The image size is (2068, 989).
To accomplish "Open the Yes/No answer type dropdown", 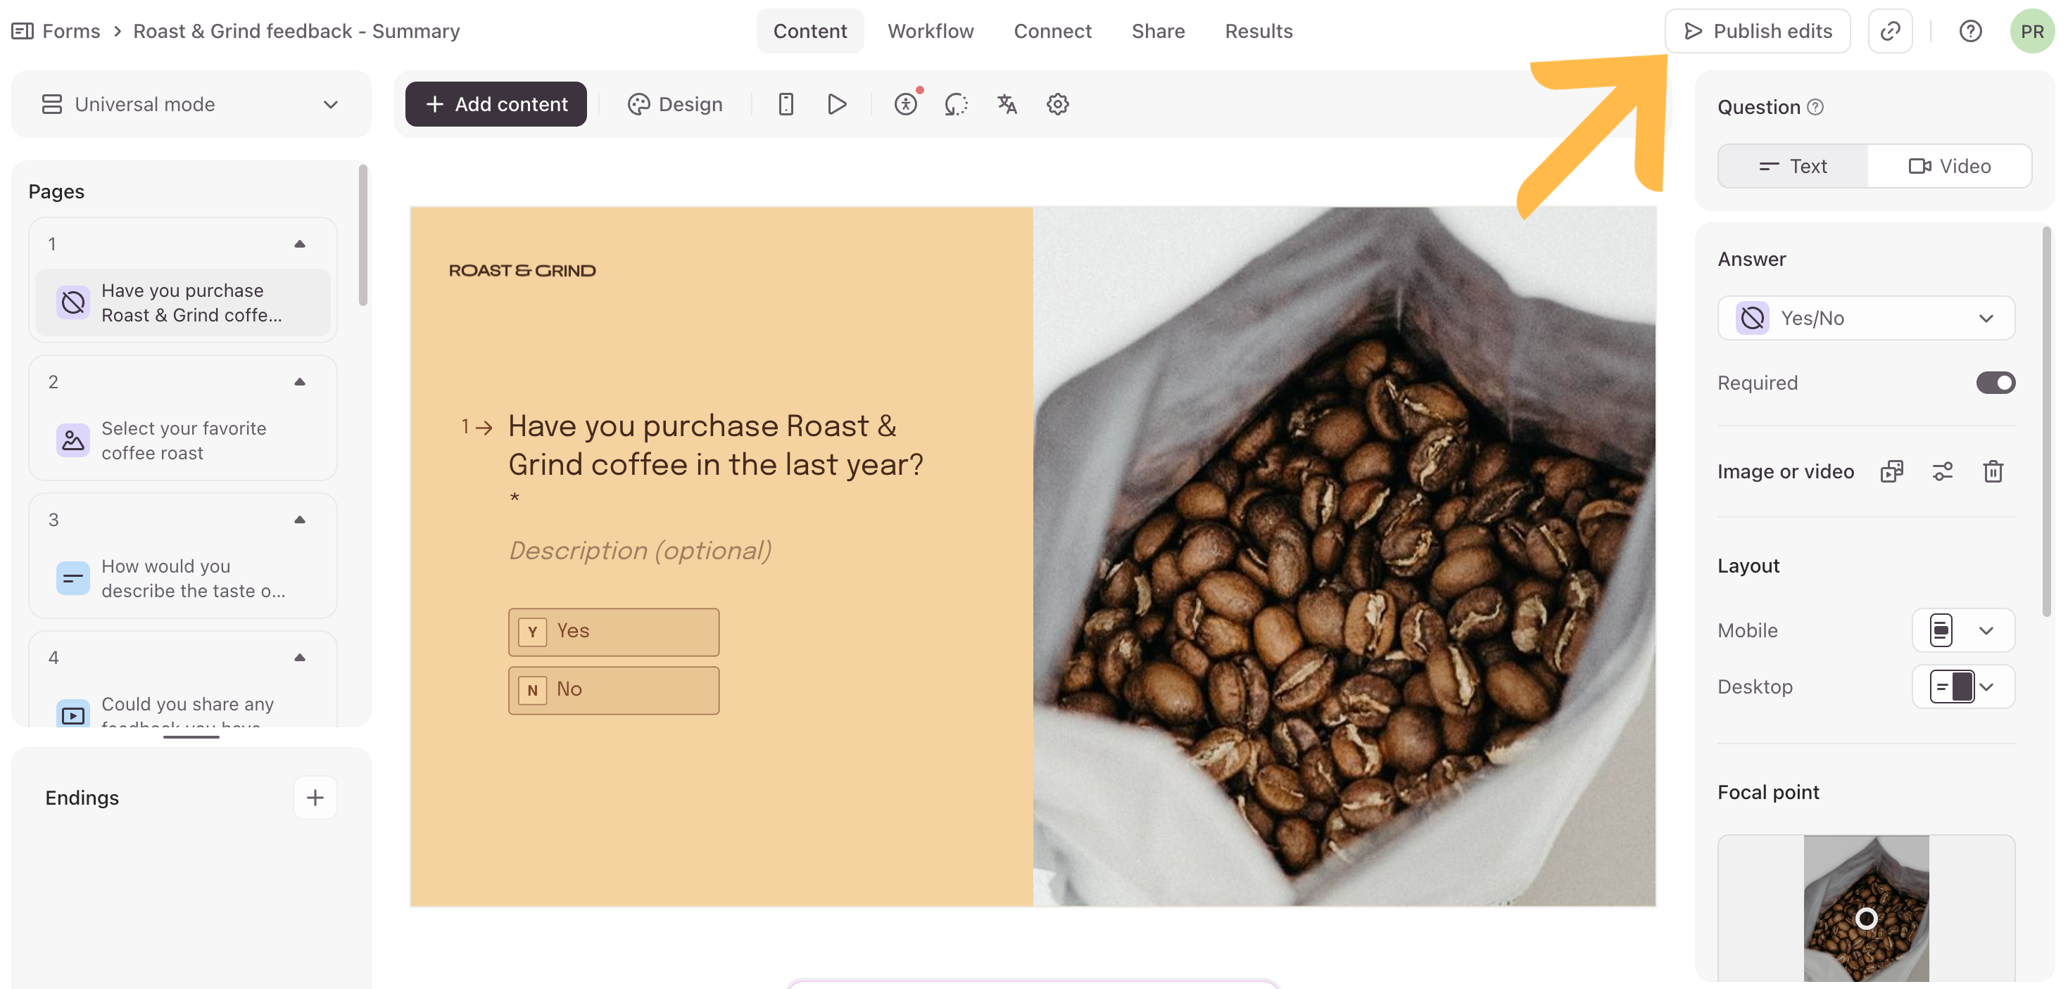I will (1866, 319).
